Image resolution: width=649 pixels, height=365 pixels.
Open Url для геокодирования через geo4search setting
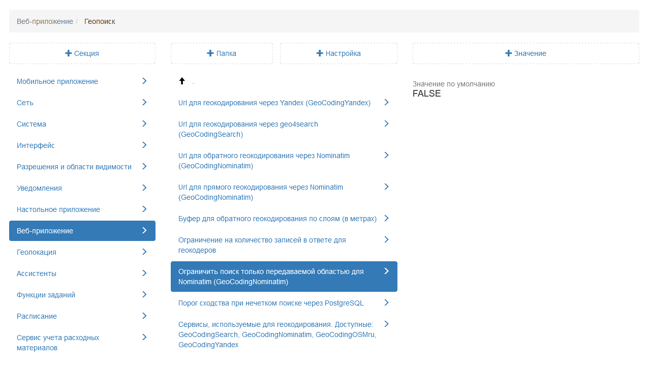[248, 129]
